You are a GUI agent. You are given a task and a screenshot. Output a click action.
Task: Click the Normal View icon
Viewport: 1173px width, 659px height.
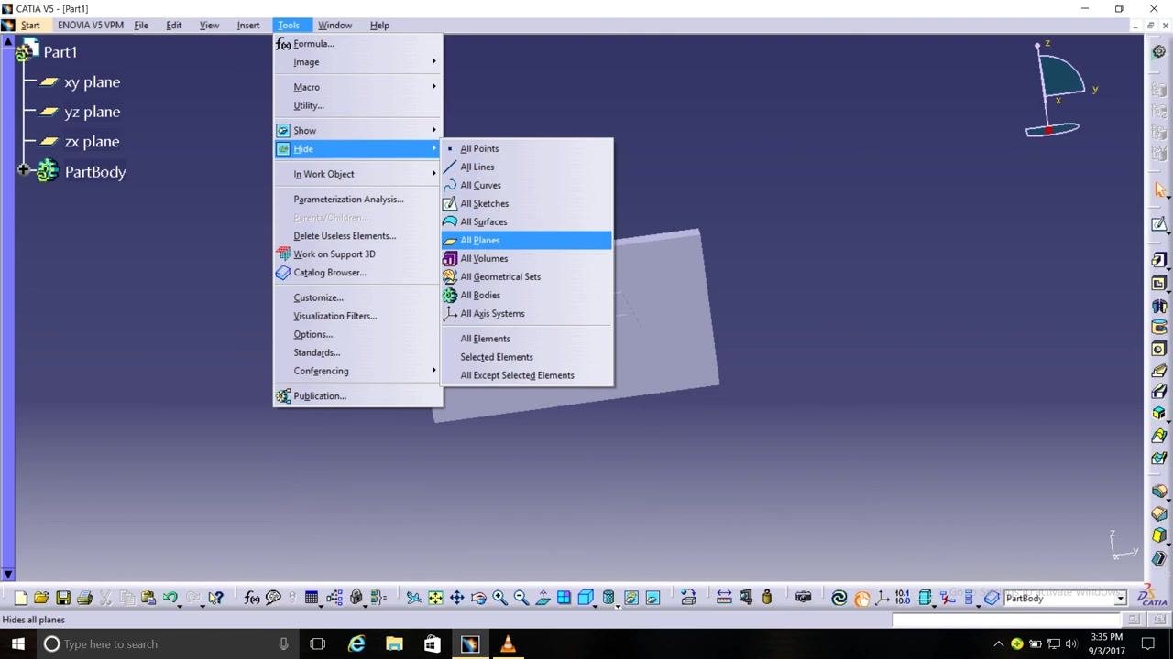pyautogui.click(x=543, y=598)
